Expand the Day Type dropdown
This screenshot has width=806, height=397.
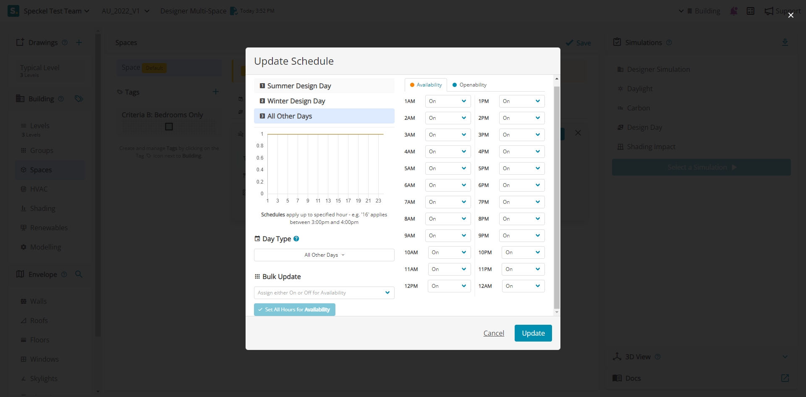point(324,255)
